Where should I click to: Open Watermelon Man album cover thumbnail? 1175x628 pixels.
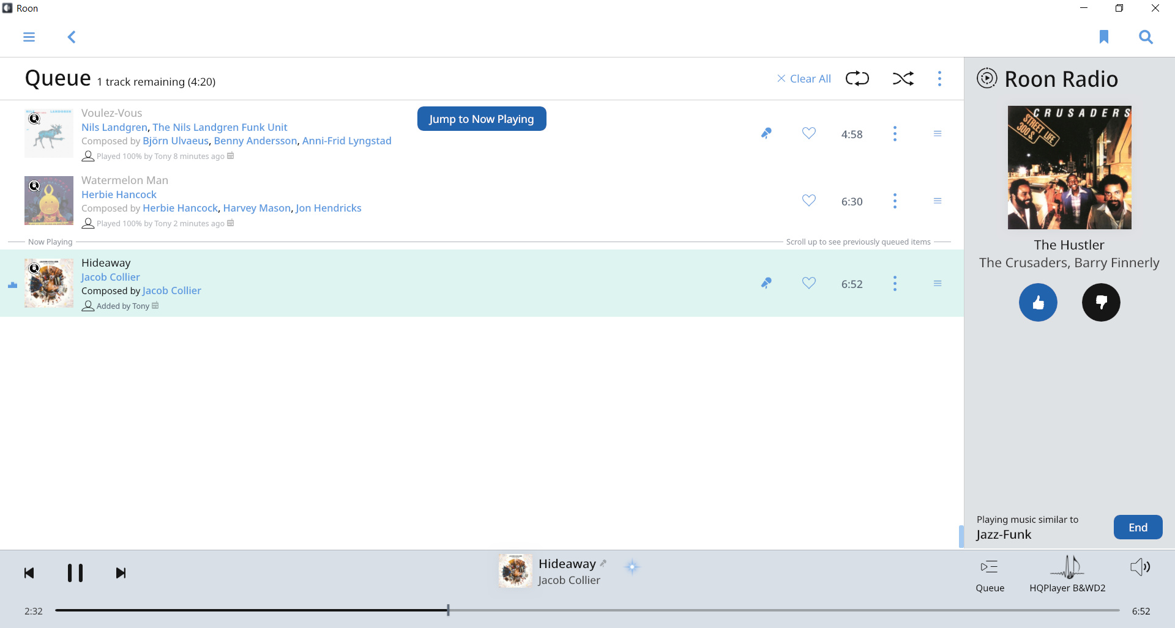tap(49, 201)
